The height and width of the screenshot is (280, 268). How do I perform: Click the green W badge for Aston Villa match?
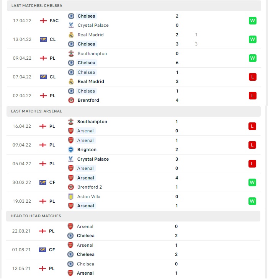pos(252,201)
